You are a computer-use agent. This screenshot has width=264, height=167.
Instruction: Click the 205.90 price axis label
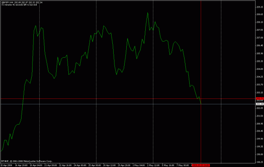coord(260,53)
